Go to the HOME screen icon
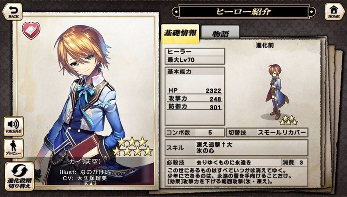Screen dimensions: 347x197 click(334, 12)
